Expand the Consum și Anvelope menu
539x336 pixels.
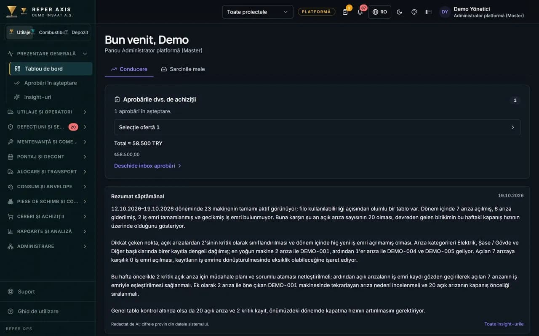pos(48,186)
